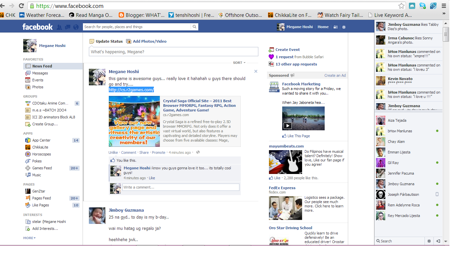Click the Create Event link
Screen dimensions: 453x254
[x=287, y=50]
